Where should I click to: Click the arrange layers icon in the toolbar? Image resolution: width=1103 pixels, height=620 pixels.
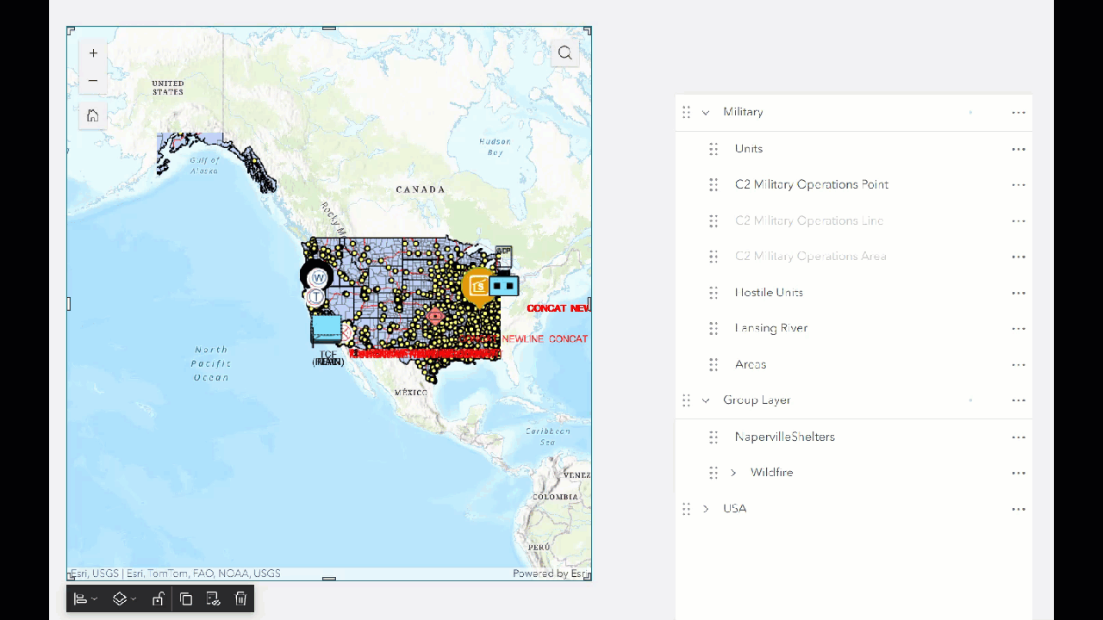[120, 598]
